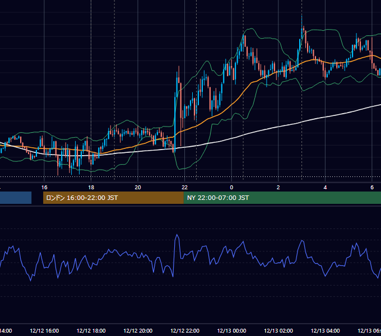Click the '12/13 00:00' date label
This screenshot has height=336, width=381.
click(x=231, y=330)
